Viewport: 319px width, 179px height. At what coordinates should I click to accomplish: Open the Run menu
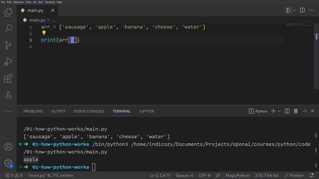click(x=41, y=2)
